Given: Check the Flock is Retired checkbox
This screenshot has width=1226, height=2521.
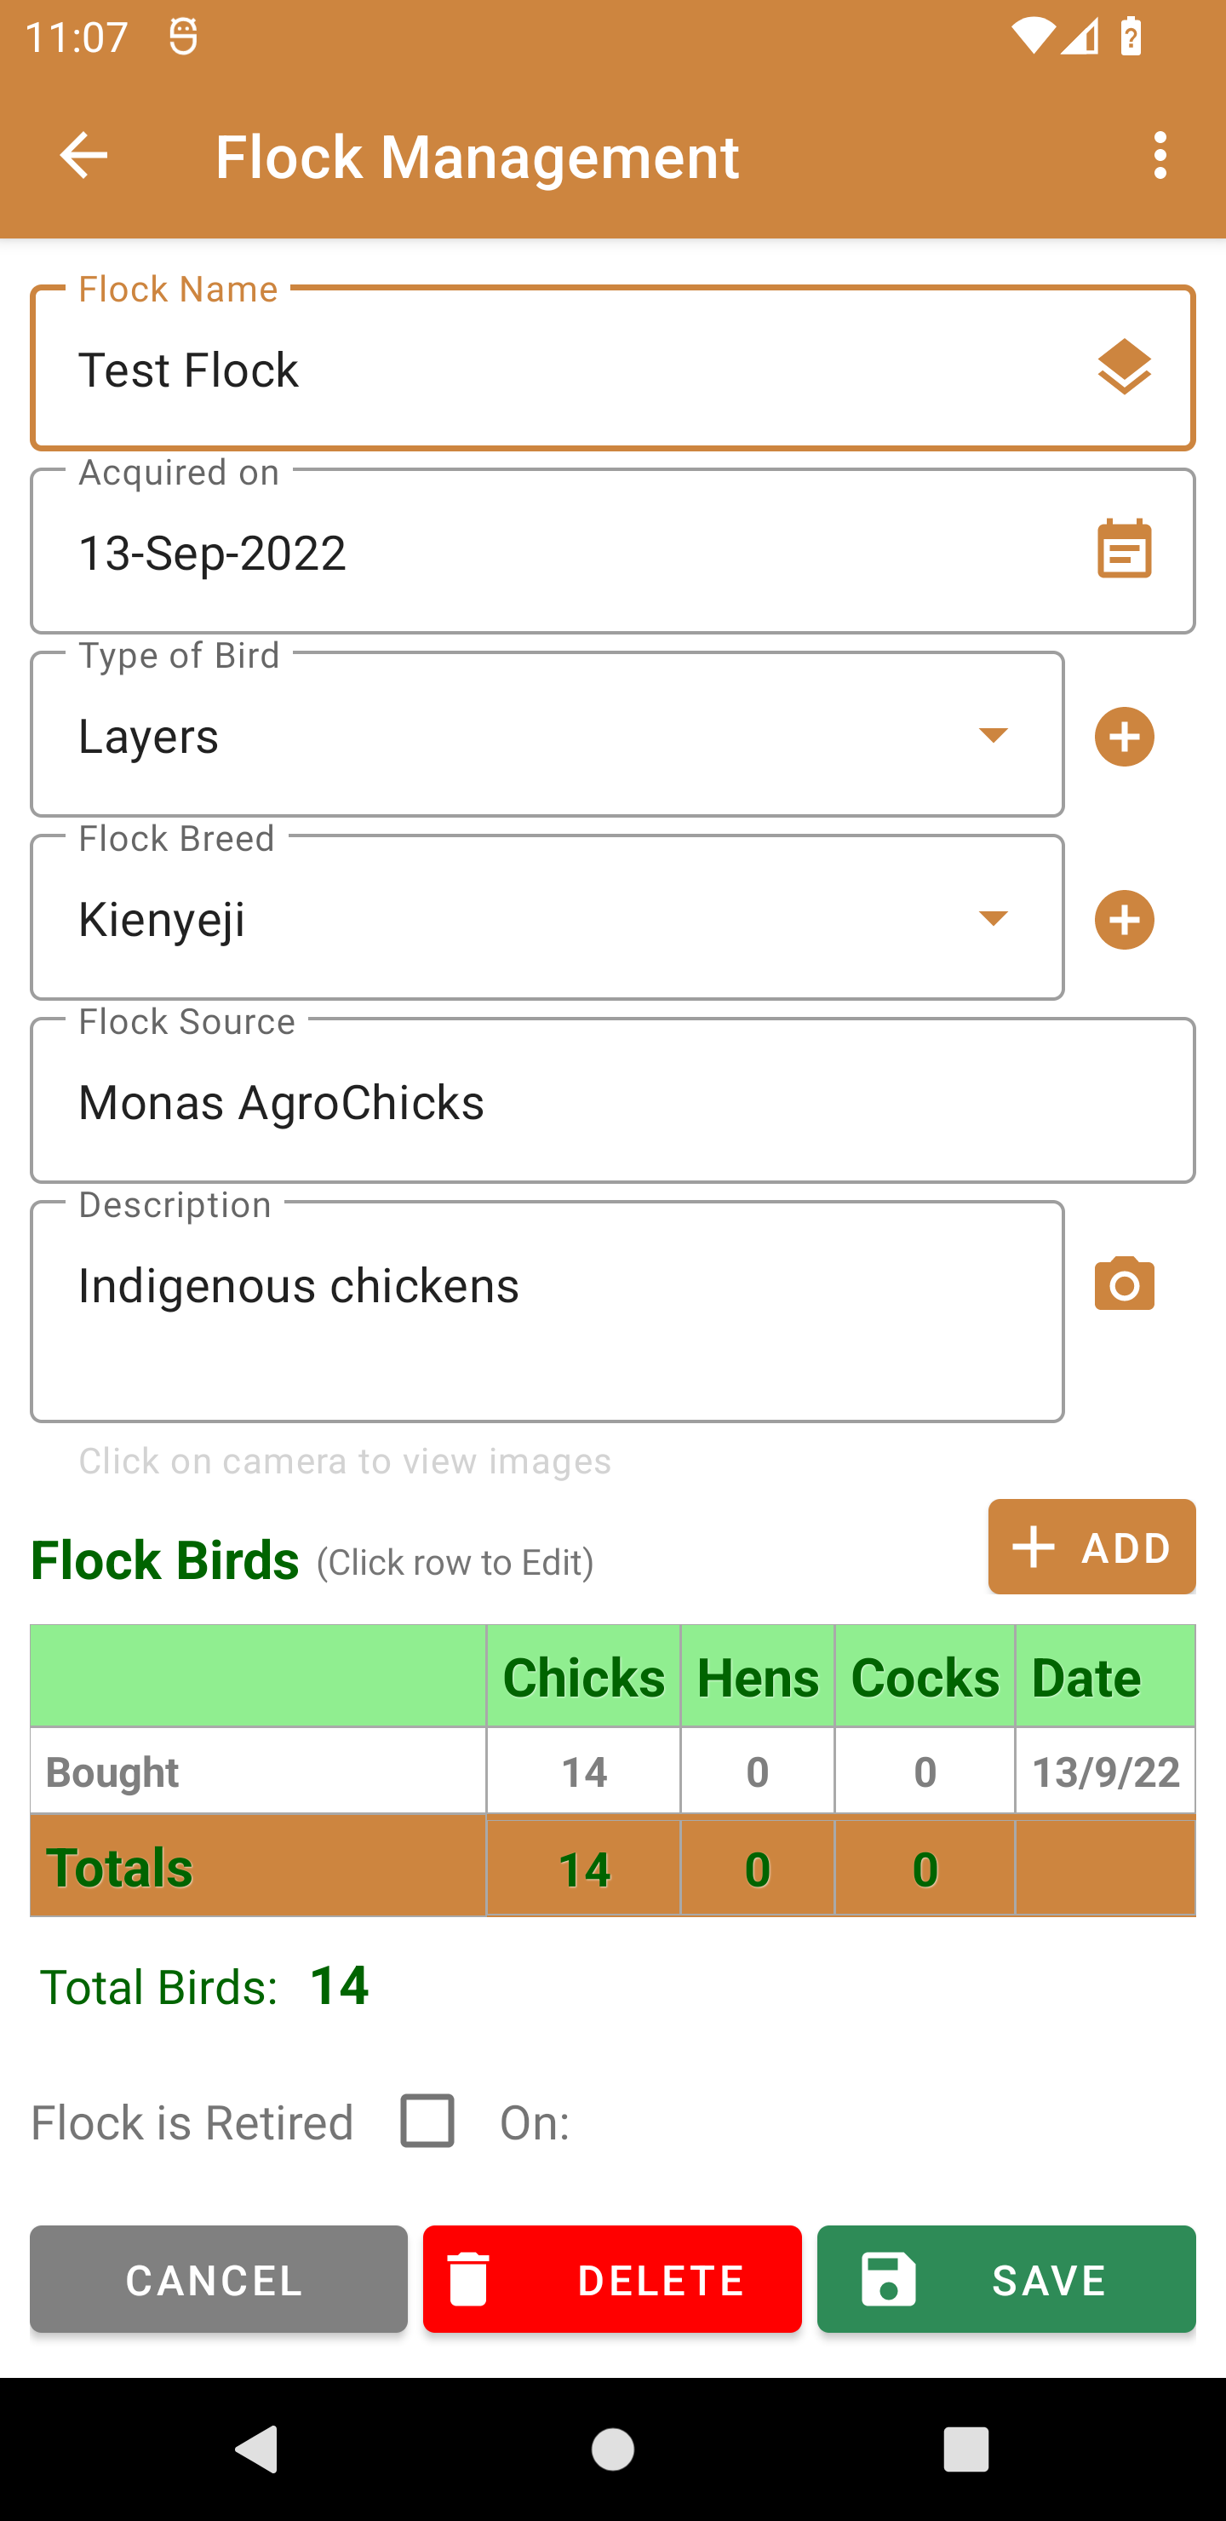Looking at the screenshot, I should (x=427, y=2121).
